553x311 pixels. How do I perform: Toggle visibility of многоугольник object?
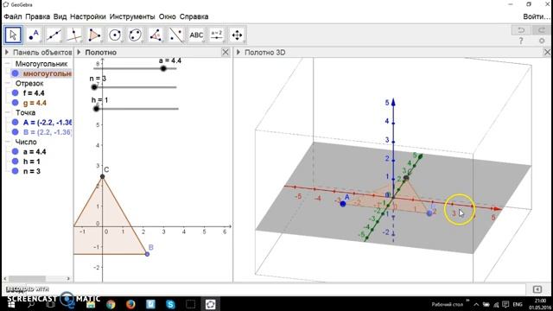pyautogui.click(x=15, y=73)
